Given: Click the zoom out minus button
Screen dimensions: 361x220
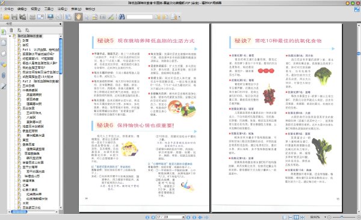Looking at the screenshot, I should [x=329, y=217].
